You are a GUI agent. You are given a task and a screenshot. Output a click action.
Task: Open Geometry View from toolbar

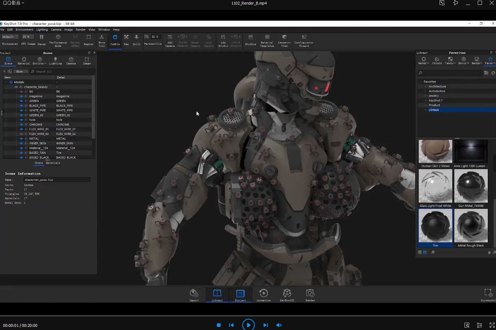(x=284, y=40)
